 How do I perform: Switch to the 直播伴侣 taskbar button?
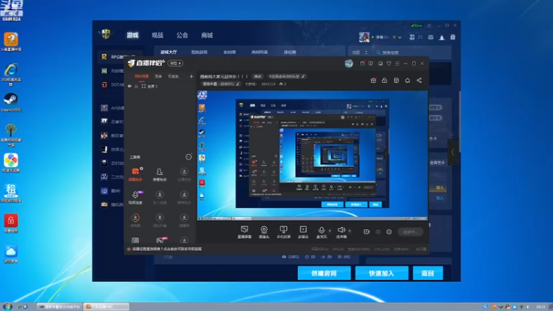pyautogui.click(x=106, y=307)
